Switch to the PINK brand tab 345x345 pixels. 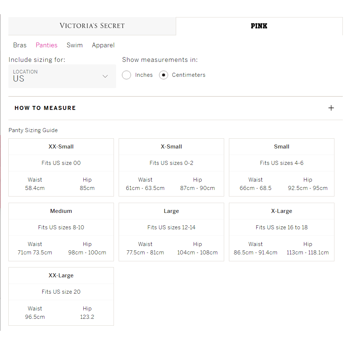[259, 26]
